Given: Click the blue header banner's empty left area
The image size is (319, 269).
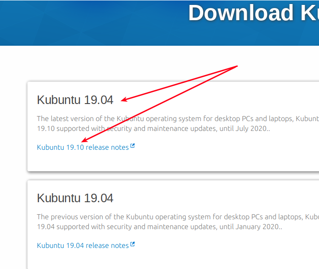Looking at the screenshot, I should pyautogui.click(x=81, y=23).
